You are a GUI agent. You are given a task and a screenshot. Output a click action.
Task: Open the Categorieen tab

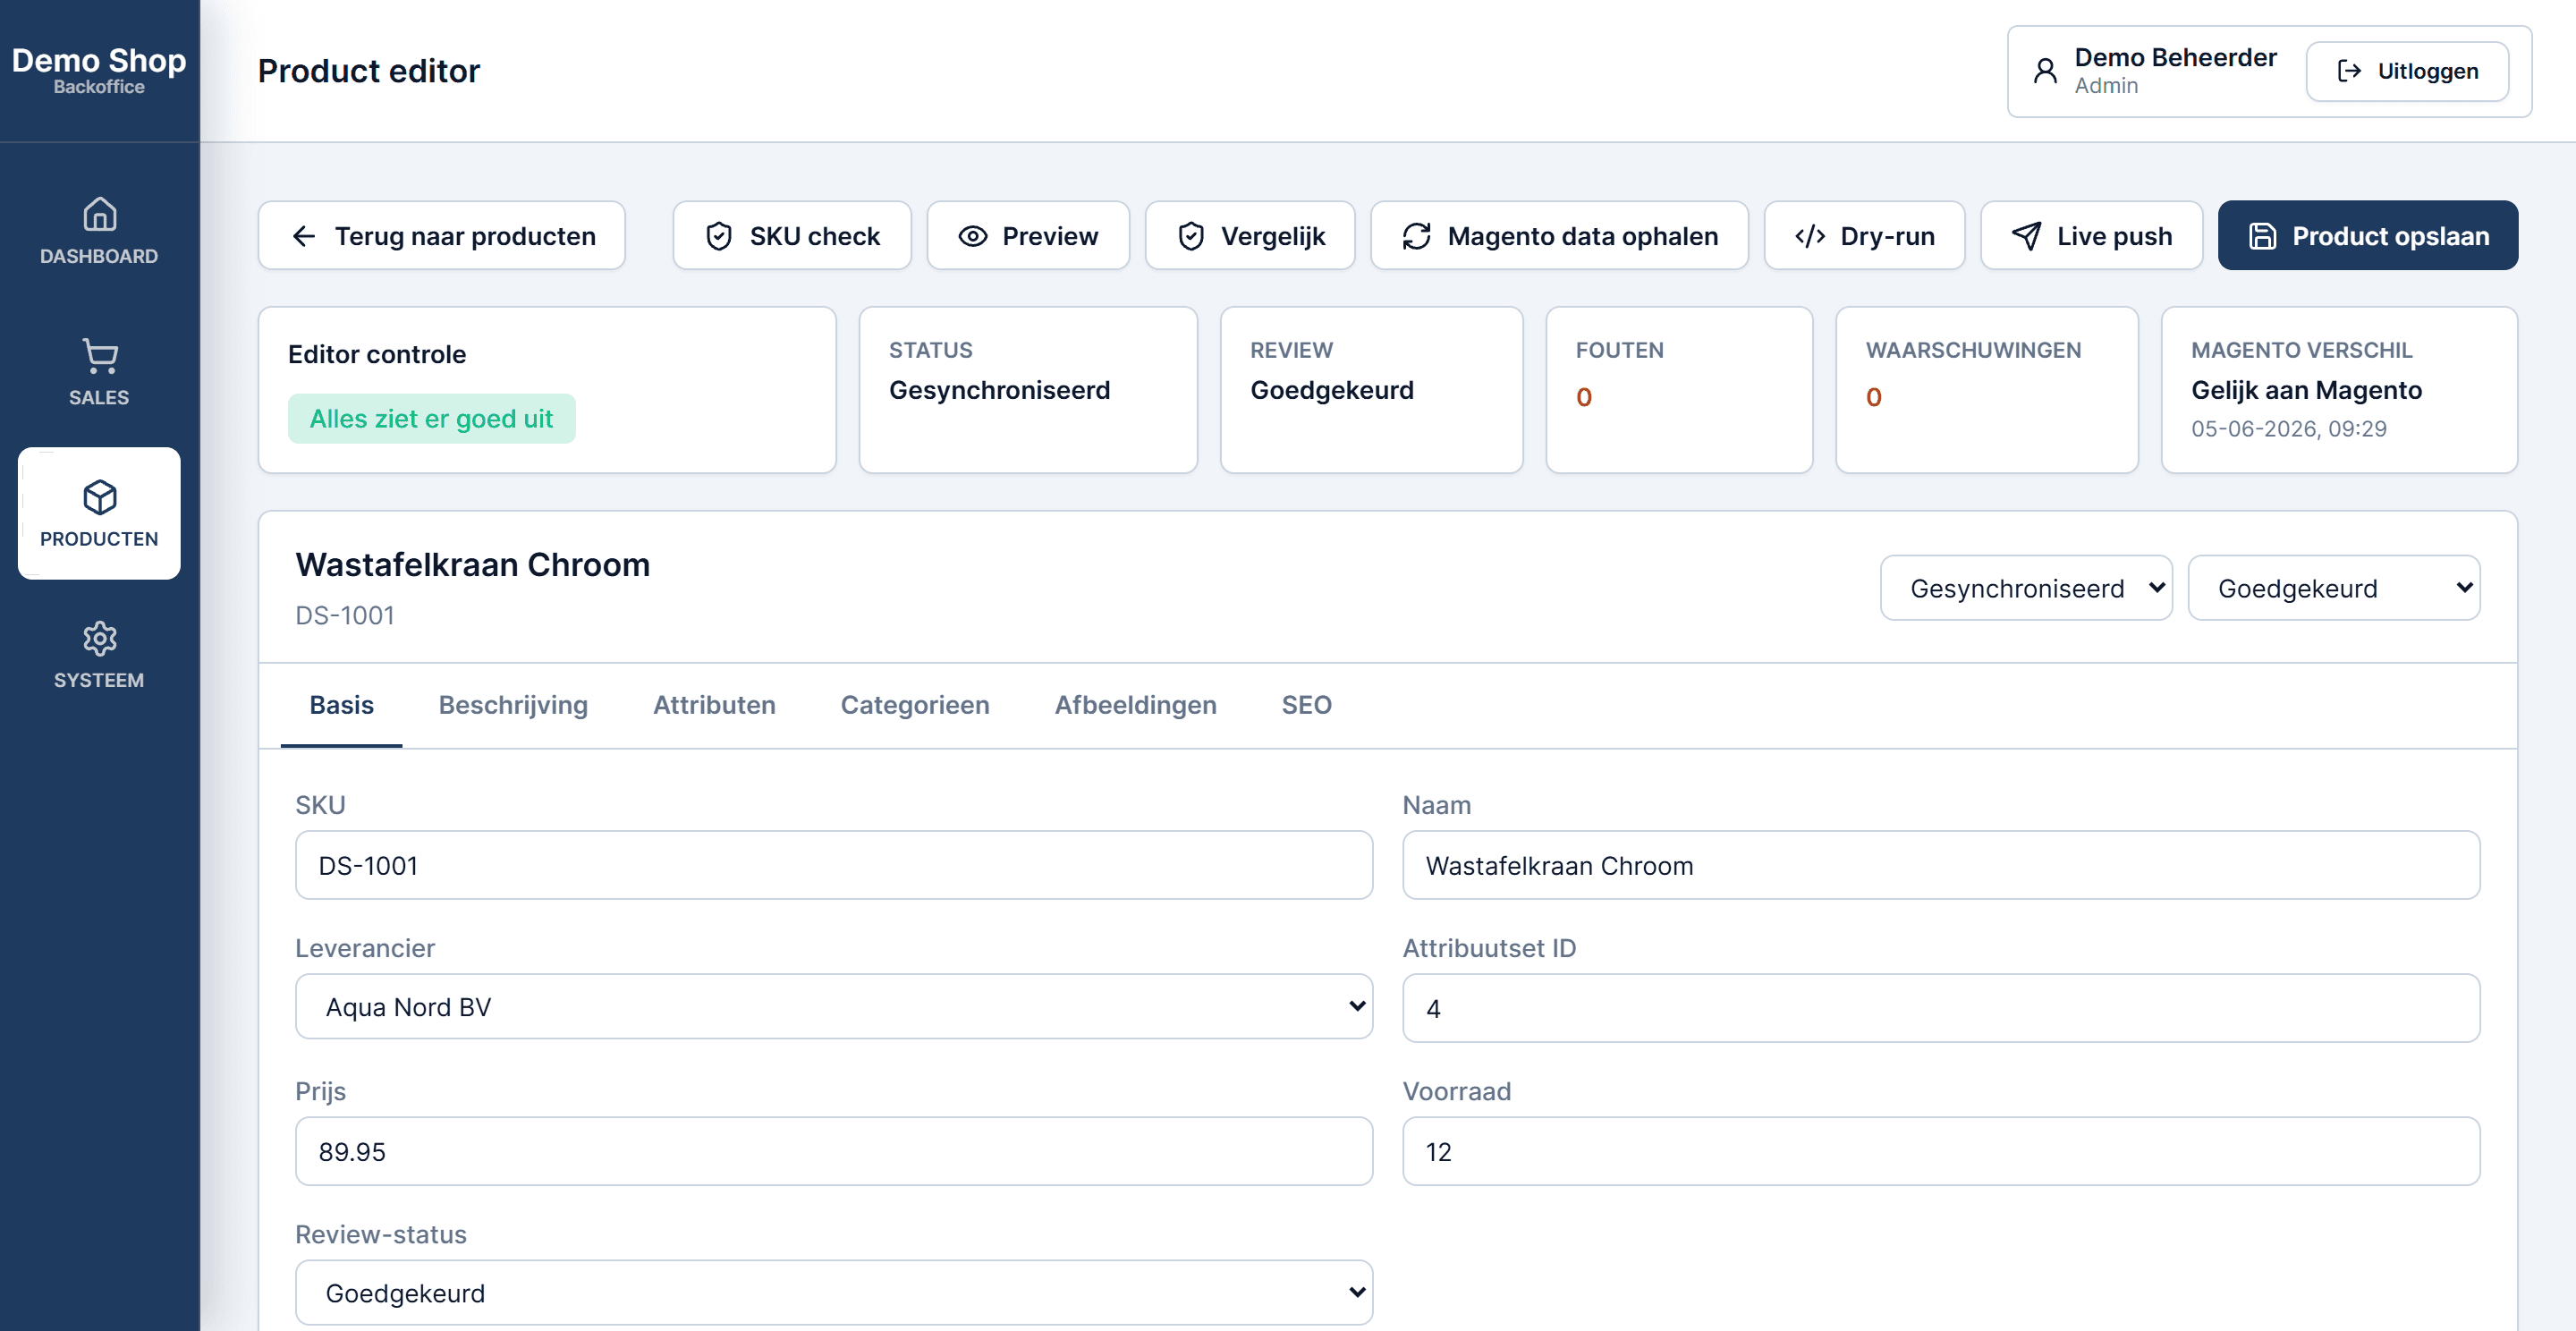(915, 705)
